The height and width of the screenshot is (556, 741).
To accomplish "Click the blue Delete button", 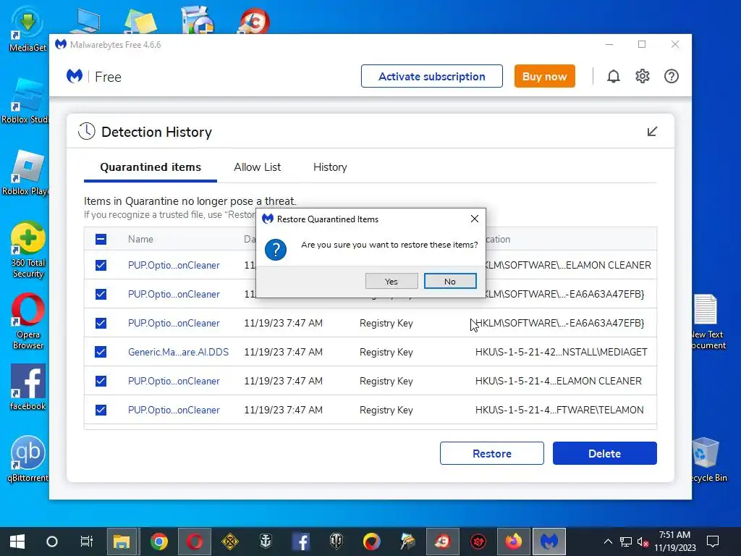I will click(604, 453).
